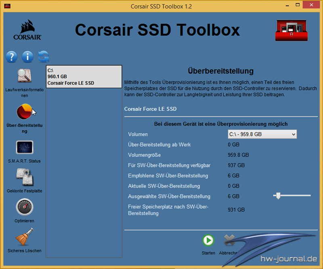Click the Über-Bereitstellung ab Werk label
The width and height of the screenshot is (323, 269).
[159, 145]
